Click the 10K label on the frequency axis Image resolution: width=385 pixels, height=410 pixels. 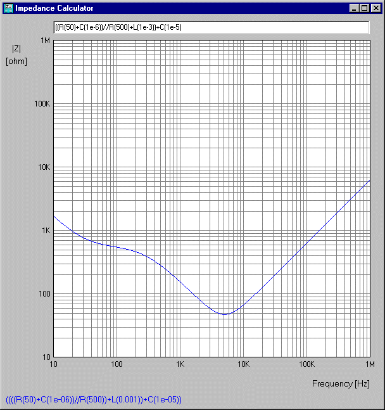(x=243, y=365)
